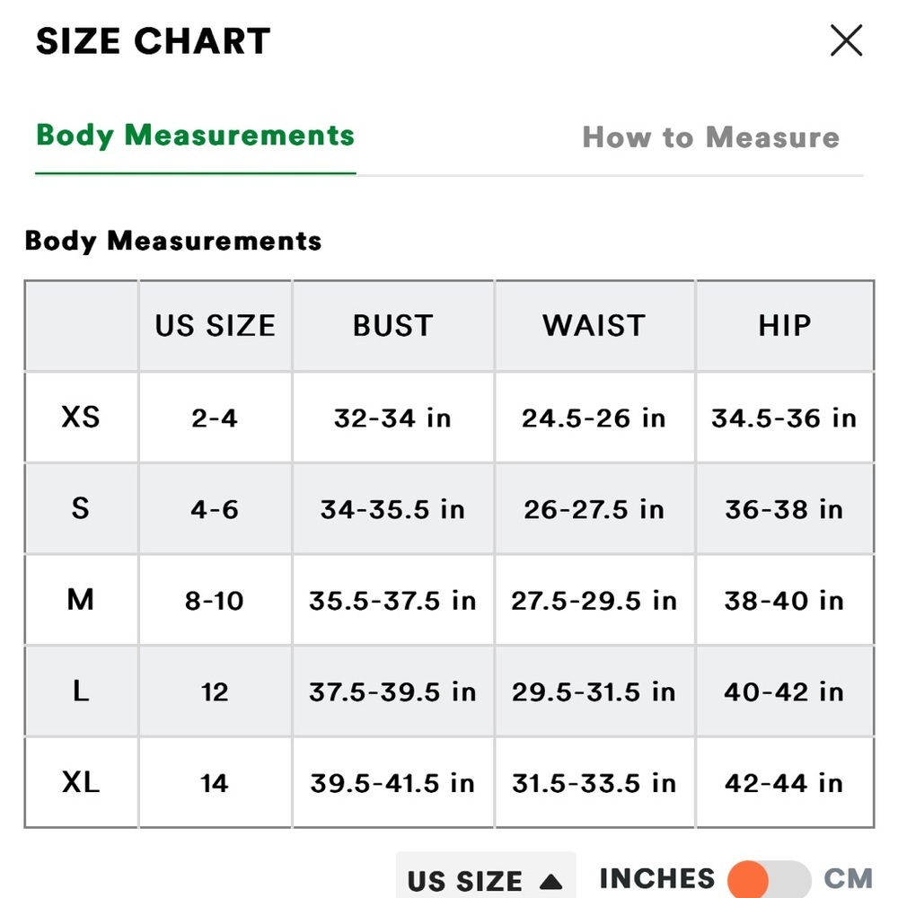Toggle the inches to CM switch
Screen dimensions: 898x898
pos(770,879)
